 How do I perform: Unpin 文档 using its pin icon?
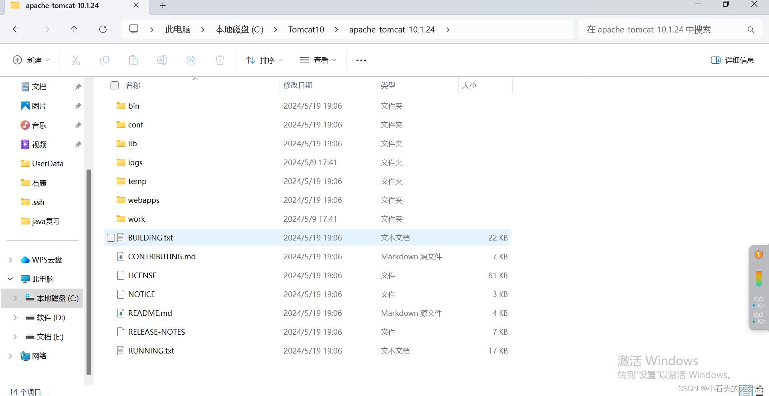(x=78, y=87)
